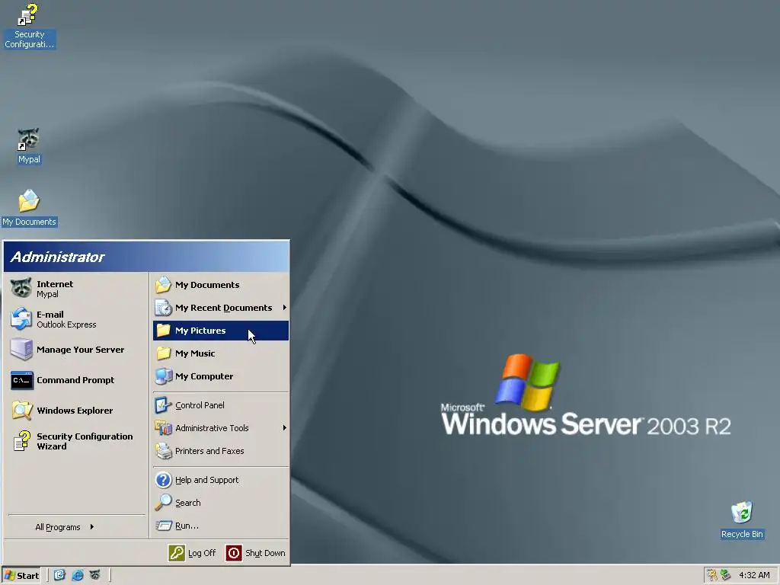Click the Command Prompt console icon
This screenshot has height=585, width=780.
coord(22,381)
